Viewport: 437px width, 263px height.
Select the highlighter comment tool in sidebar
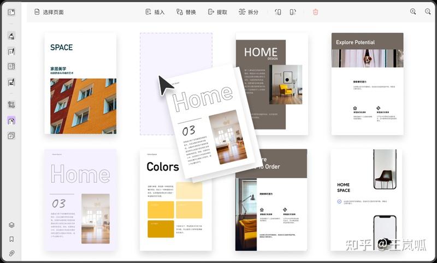click(11, 36)
